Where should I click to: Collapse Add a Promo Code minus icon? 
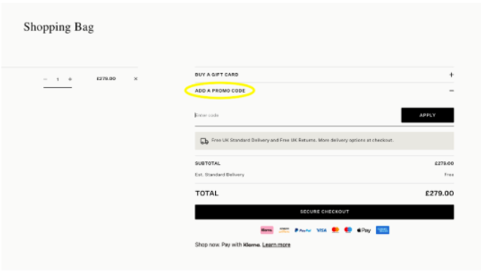coord(451,90)
